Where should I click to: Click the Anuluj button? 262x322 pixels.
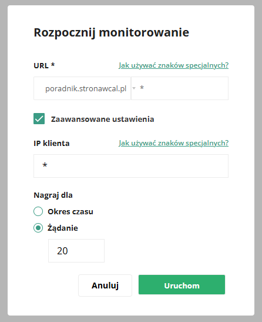tap(105, 286)
